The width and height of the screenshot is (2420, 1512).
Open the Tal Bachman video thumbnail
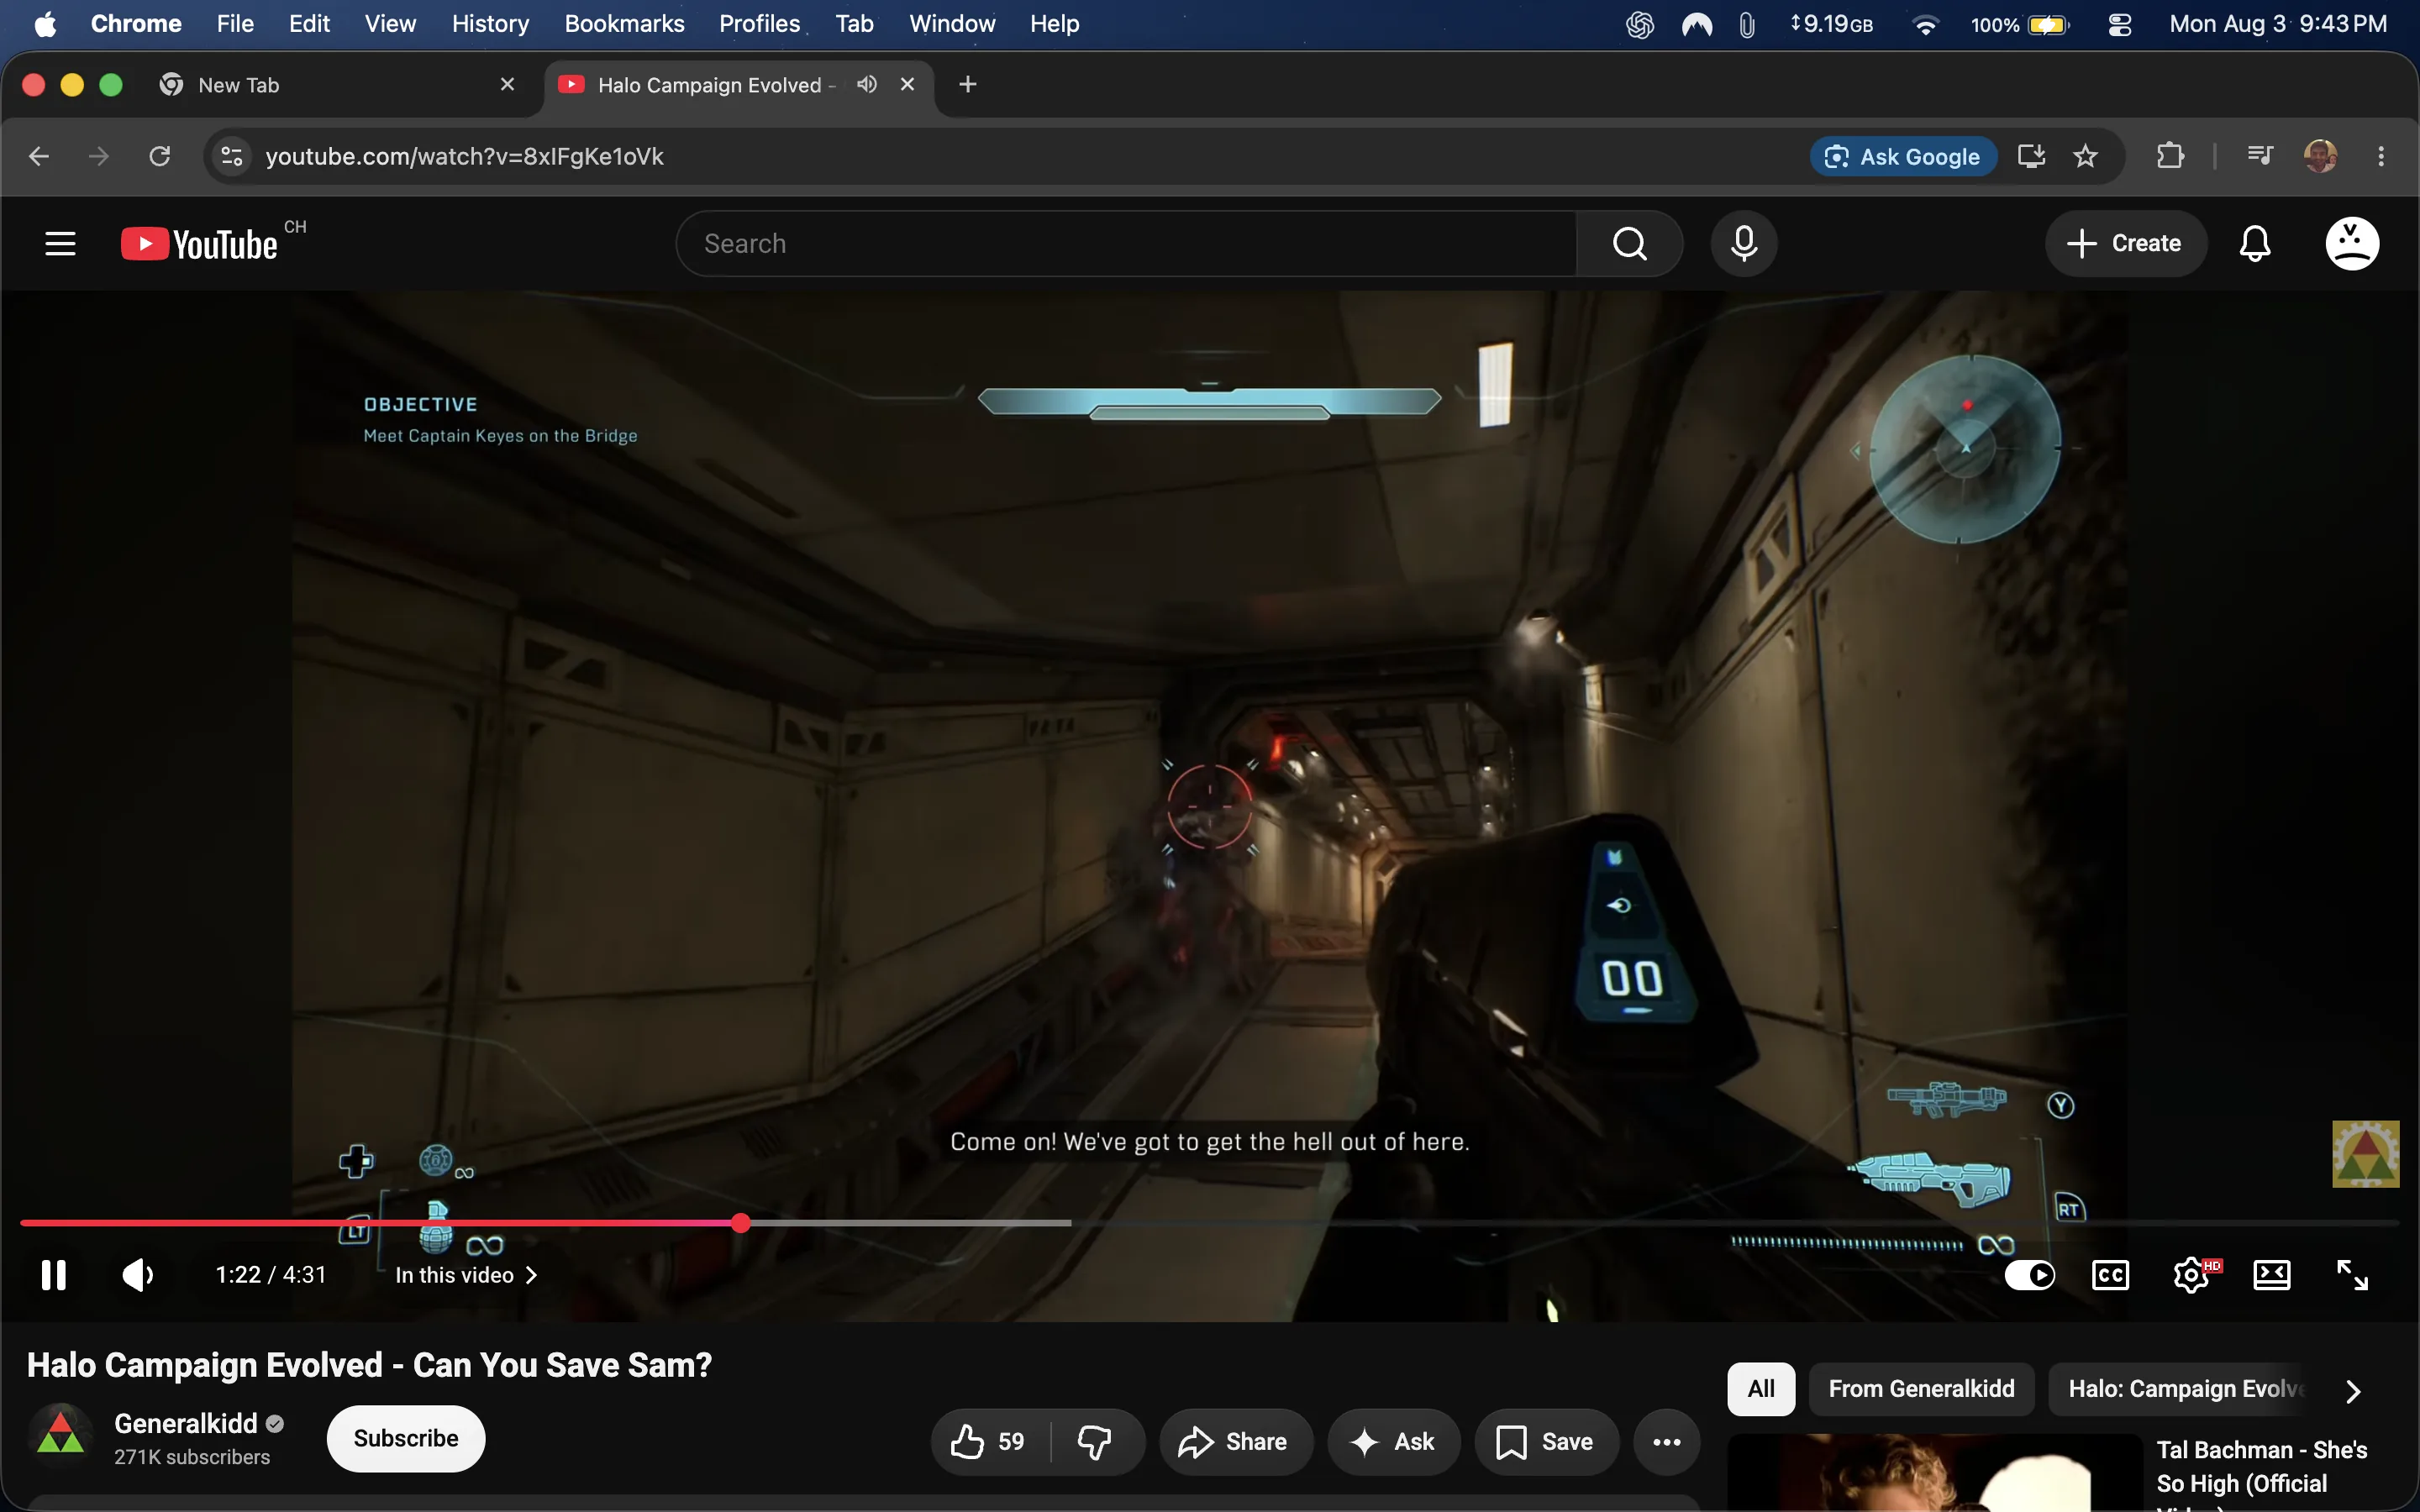pos(1935,1473)
